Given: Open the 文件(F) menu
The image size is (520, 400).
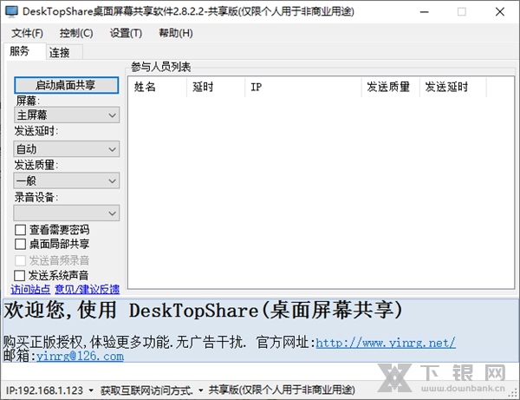Looking at the screenshot, I should point(28,33).
